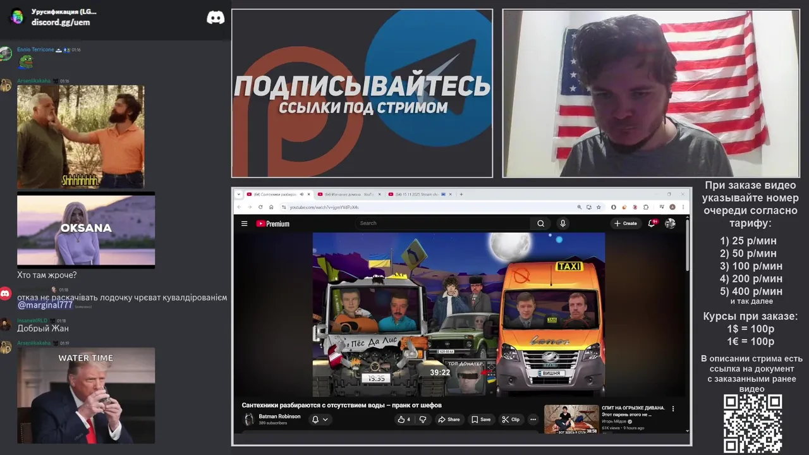Viewport: 809px width, 455px height.
Task: Clip the video
Action: pos(511,419)
